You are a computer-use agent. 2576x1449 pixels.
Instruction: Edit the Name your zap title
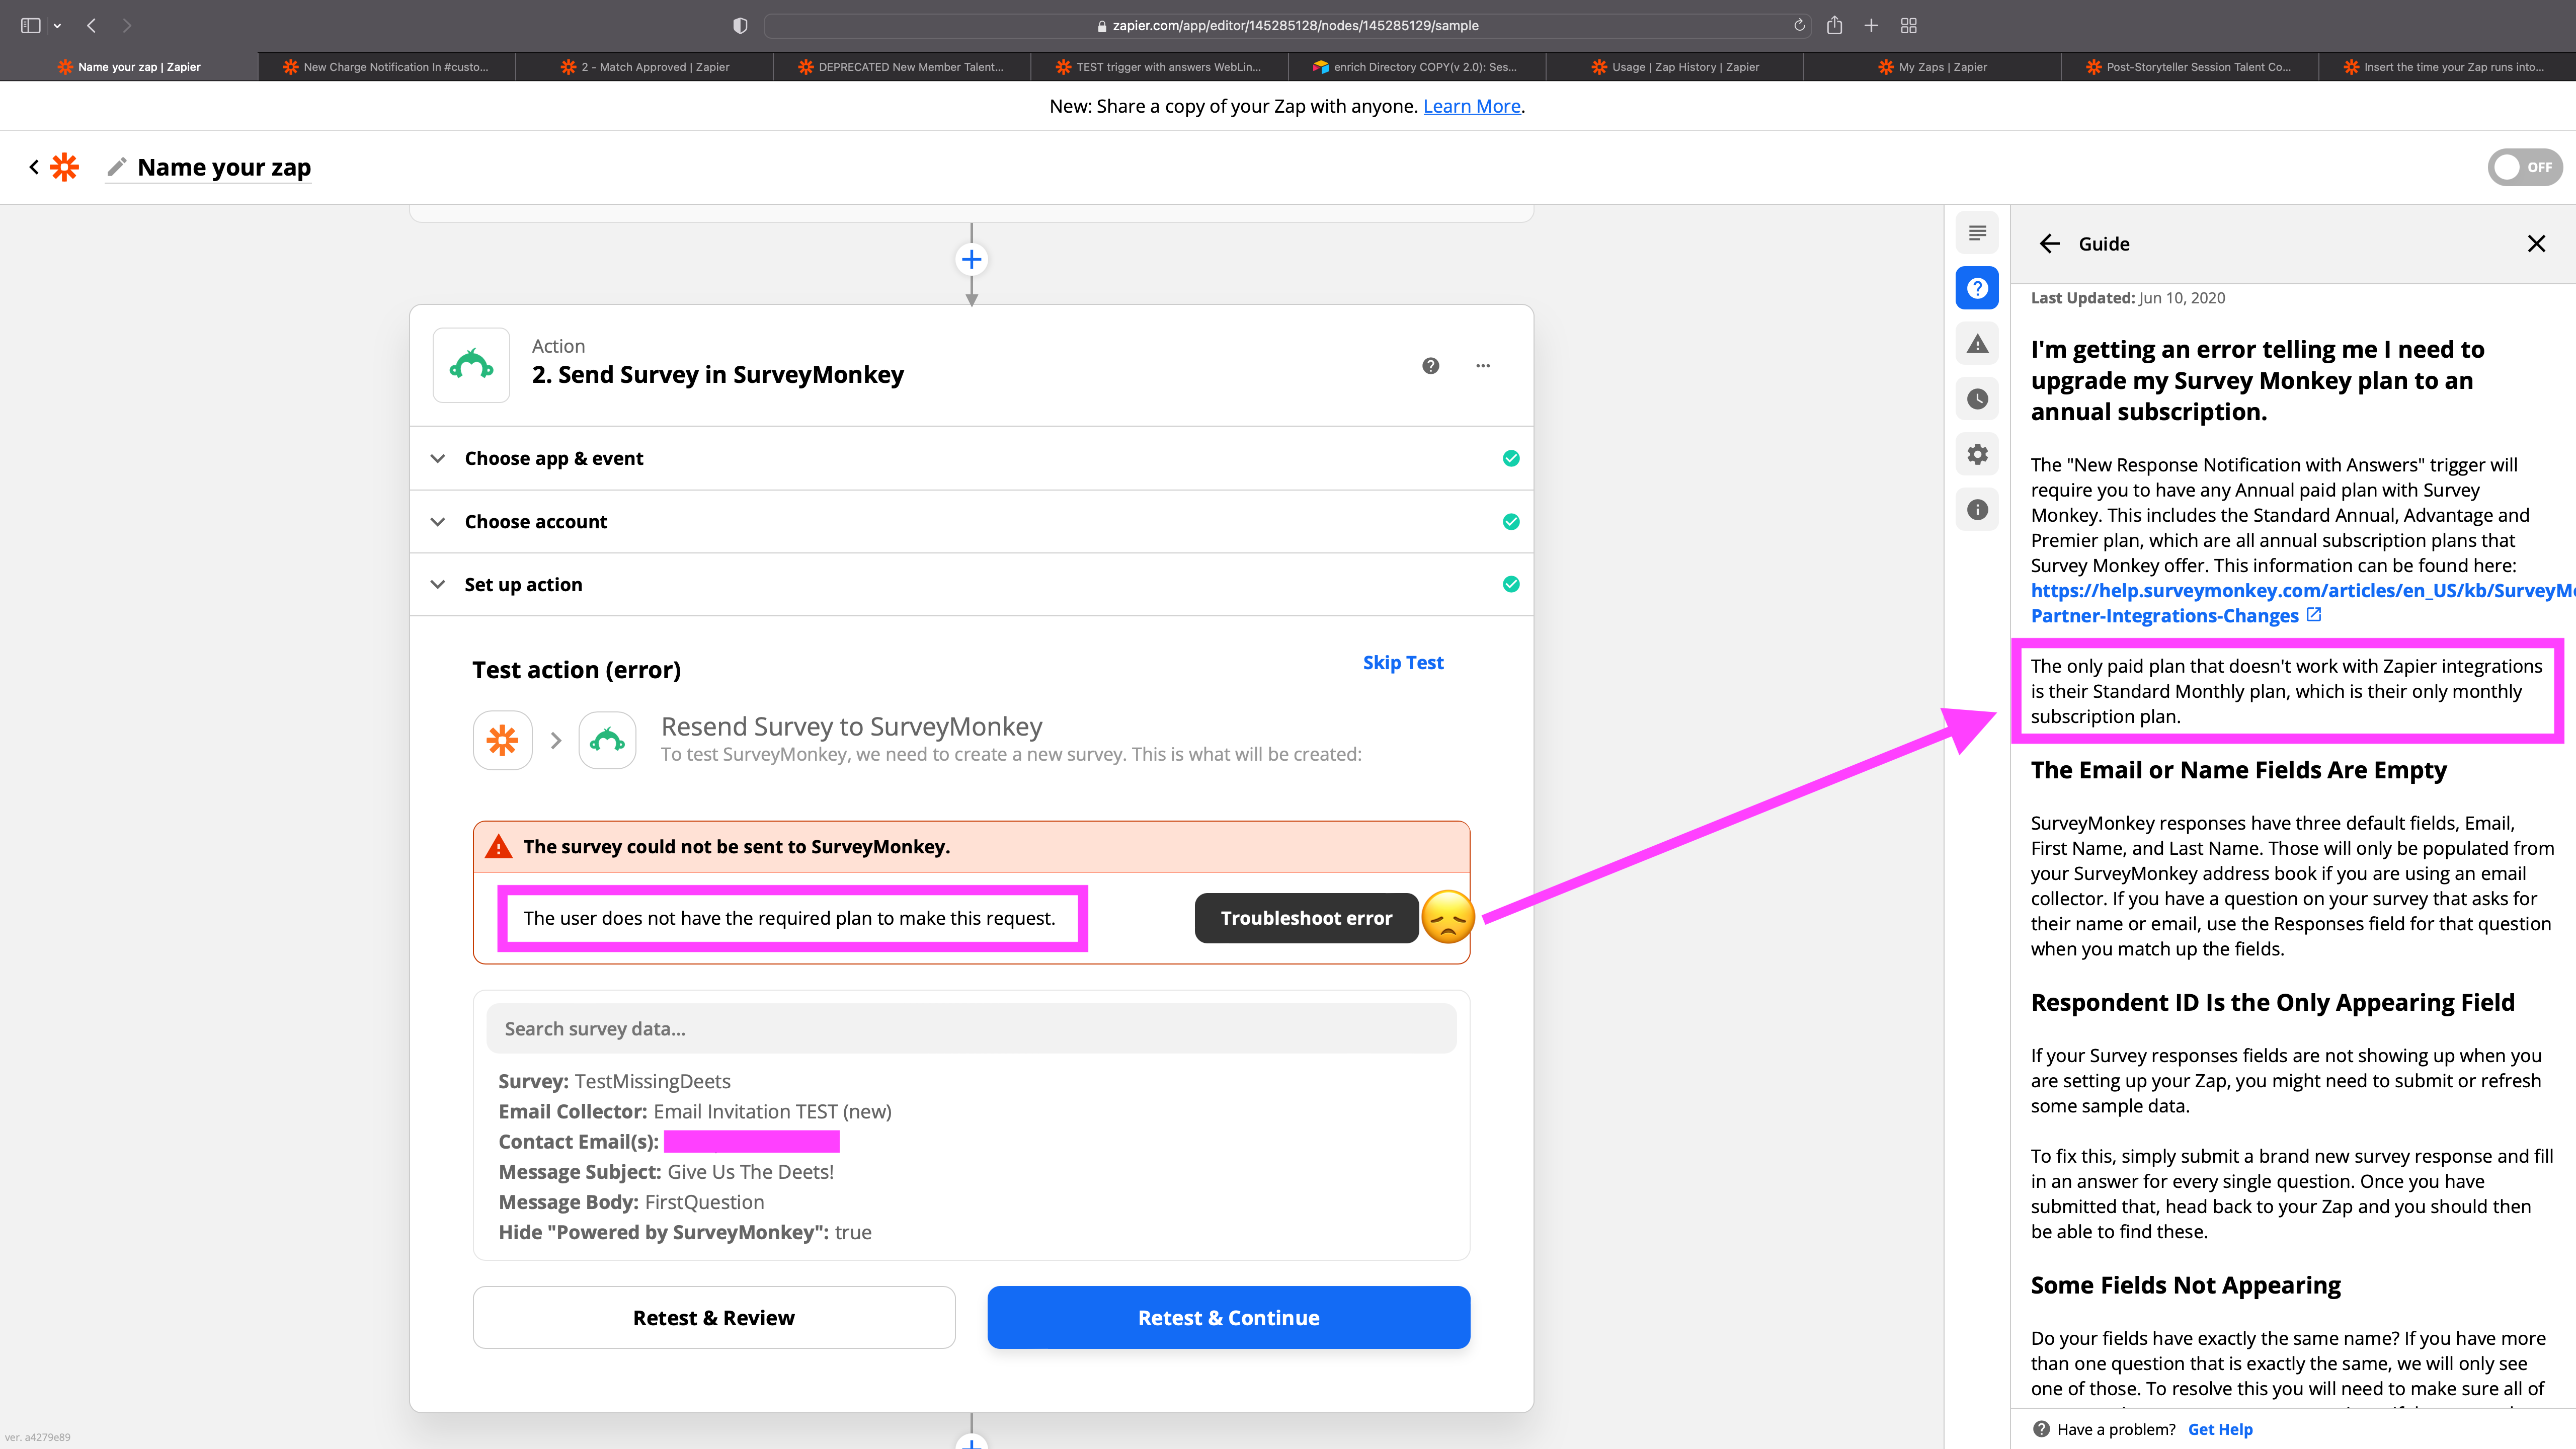(x=224, y=167)
